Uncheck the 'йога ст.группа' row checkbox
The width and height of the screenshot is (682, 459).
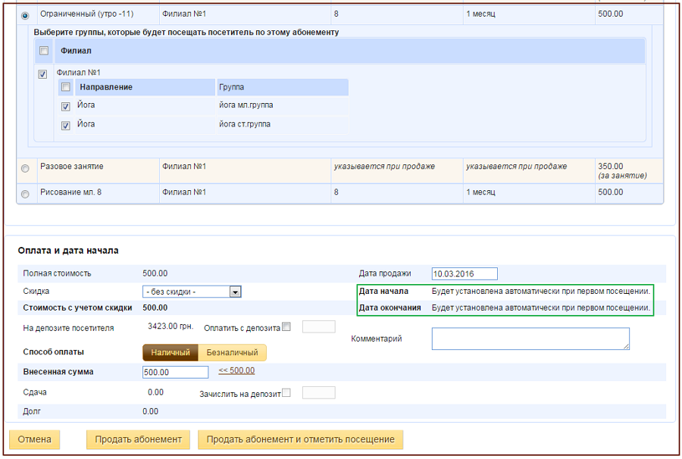[66, 125]
